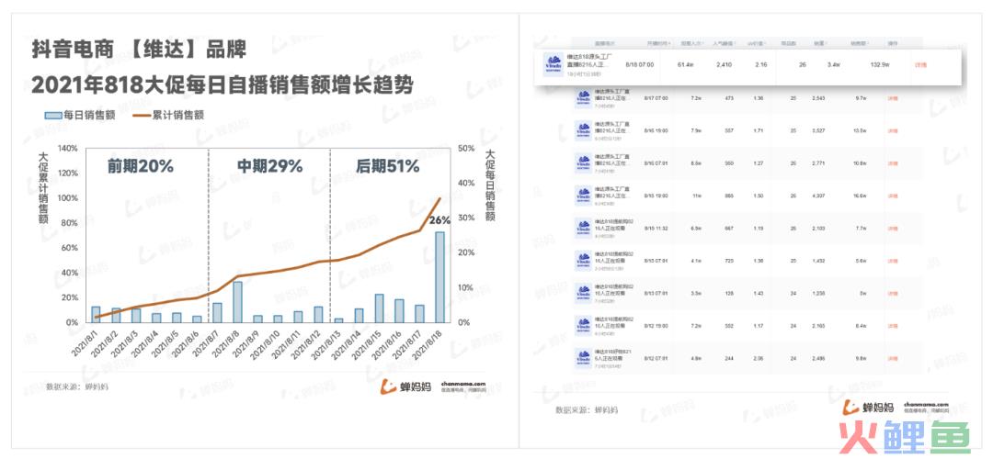Select the 每日销售额 legend label
Viewport: 993px width, 459px height.
tap(89, 115)
